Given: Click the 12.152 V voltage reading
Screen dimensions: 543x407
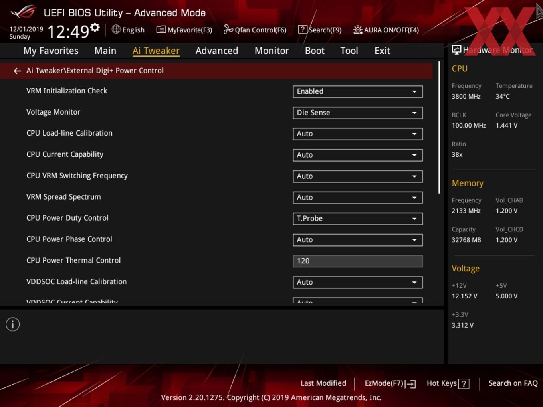Looking at the screenshot, I should [464, 296].
